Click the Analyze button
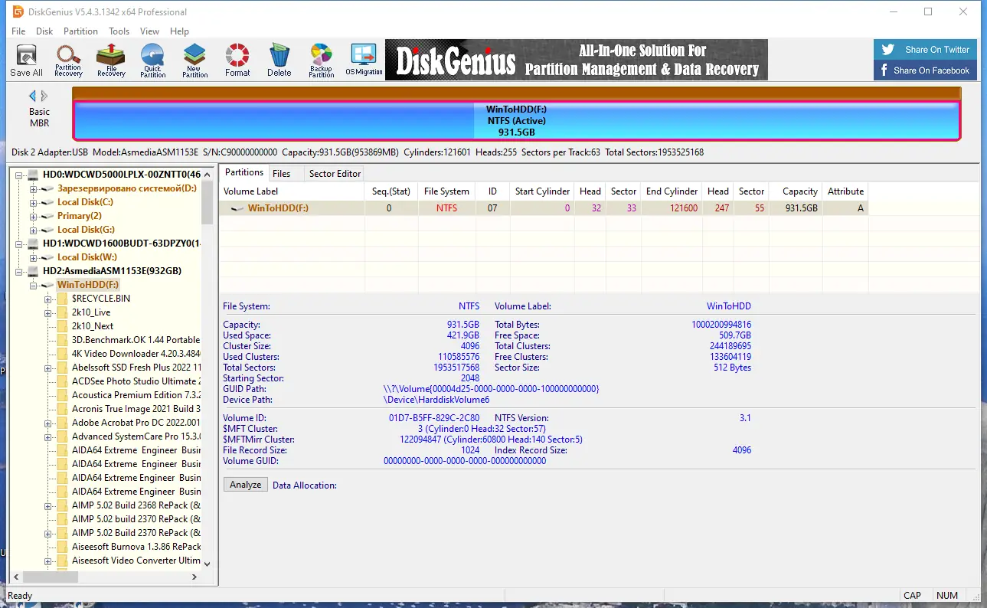The image size is (987, 608). (244, 484)
